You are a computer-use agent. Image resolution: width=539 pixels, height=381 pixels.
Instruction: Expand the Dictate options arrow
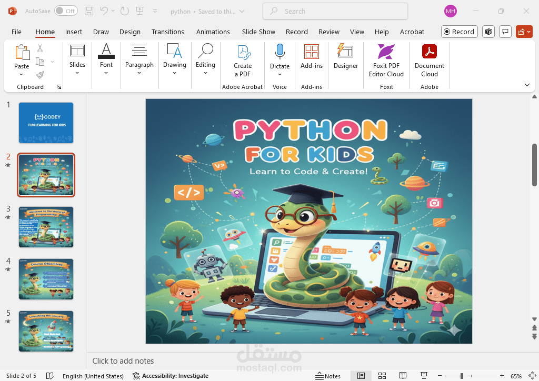tap(280, 75)
